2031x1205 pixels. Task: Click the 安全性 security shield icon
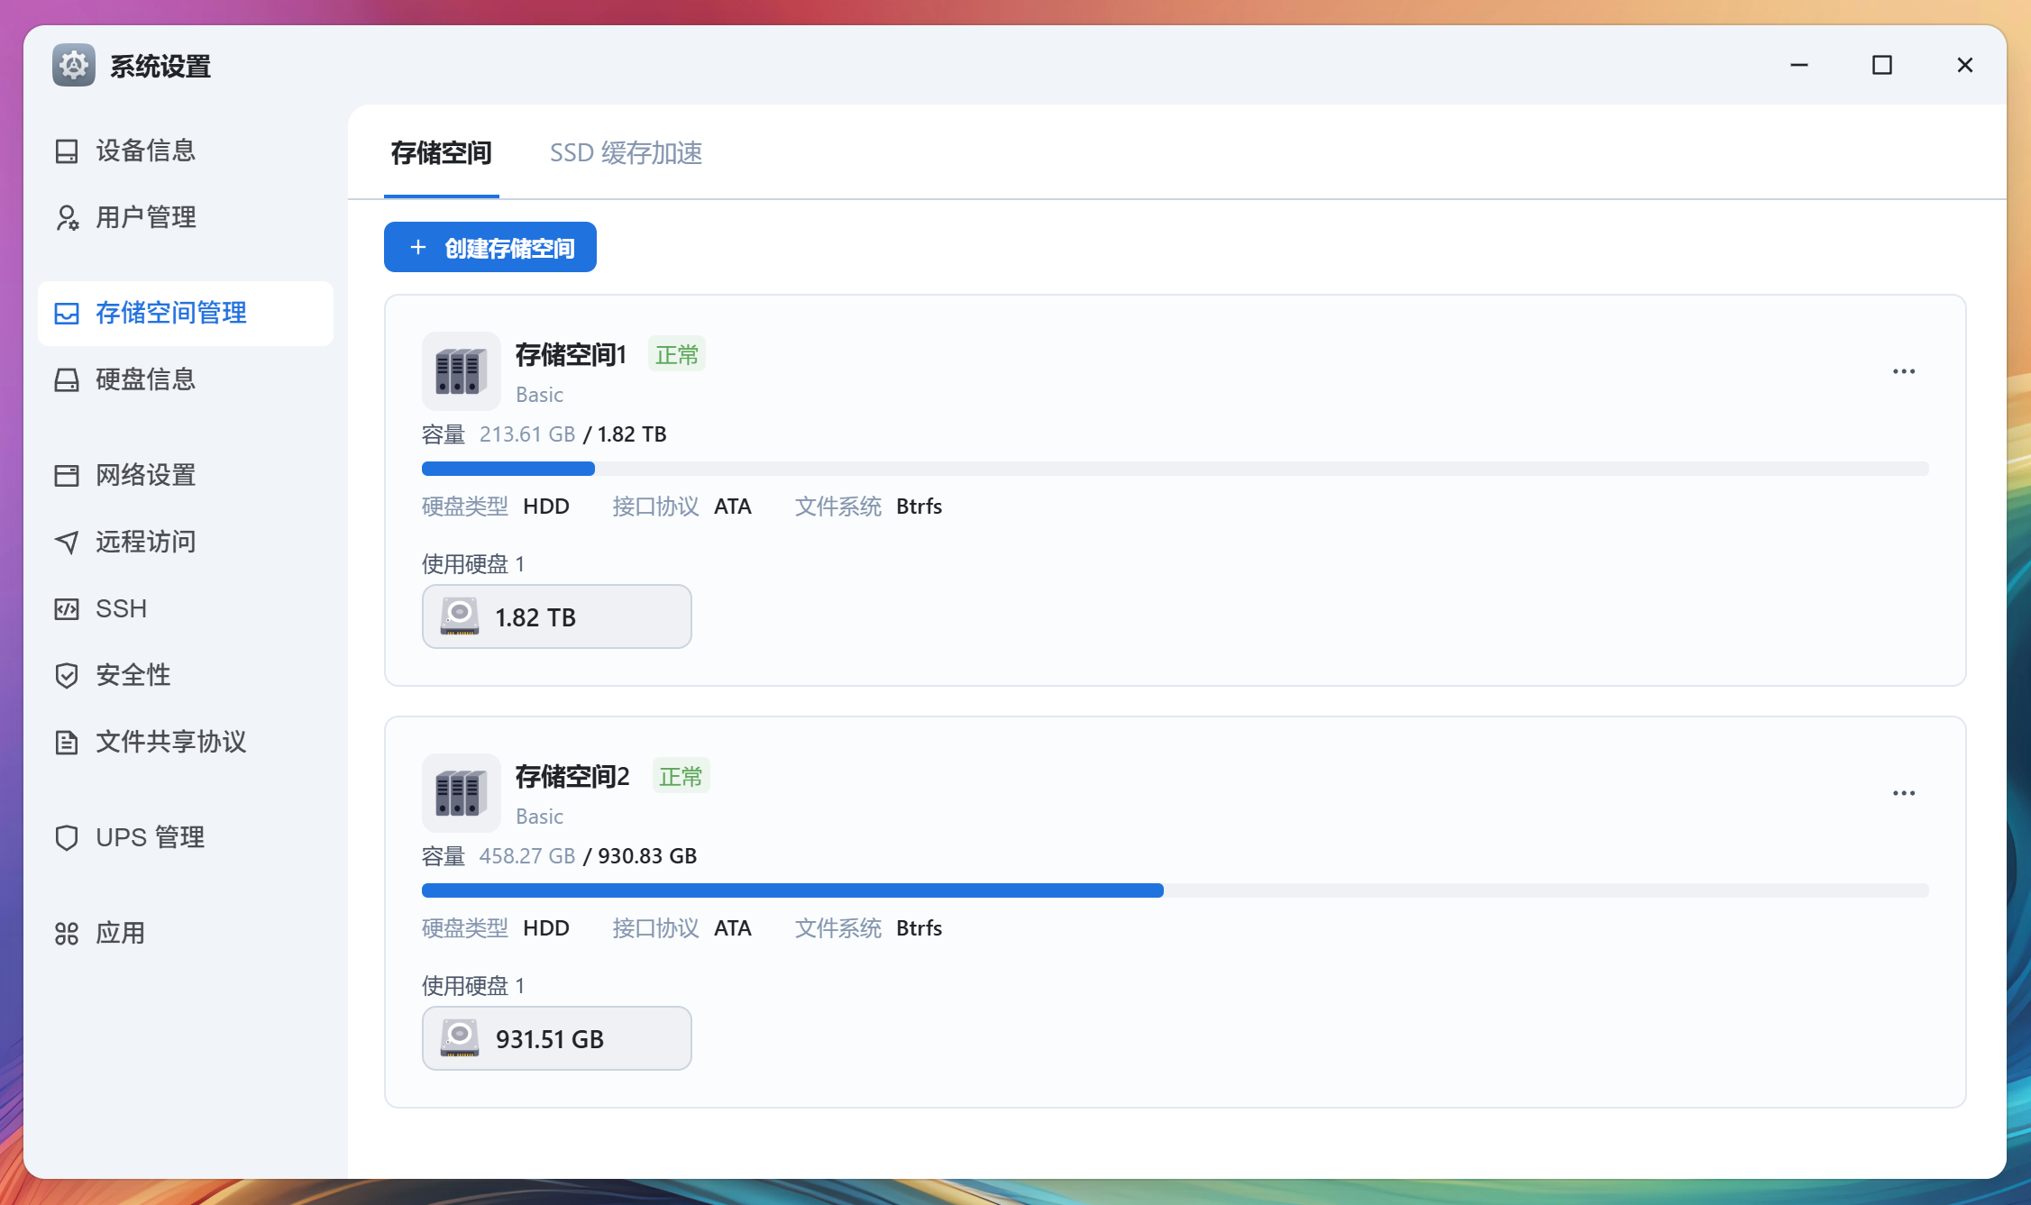[68, 675]
